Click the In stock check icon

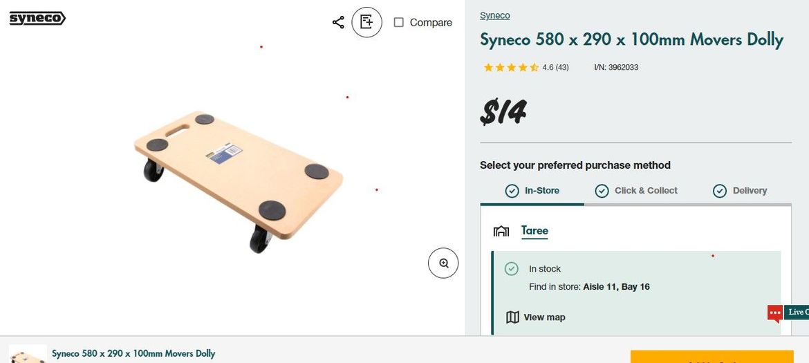click(x=512, y=269)
